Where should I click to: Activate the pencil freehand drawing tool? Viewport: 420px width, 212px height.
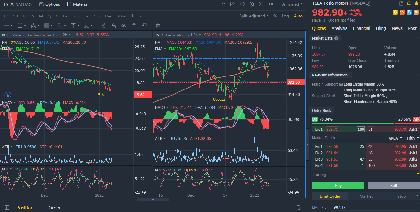click(103, 26)
